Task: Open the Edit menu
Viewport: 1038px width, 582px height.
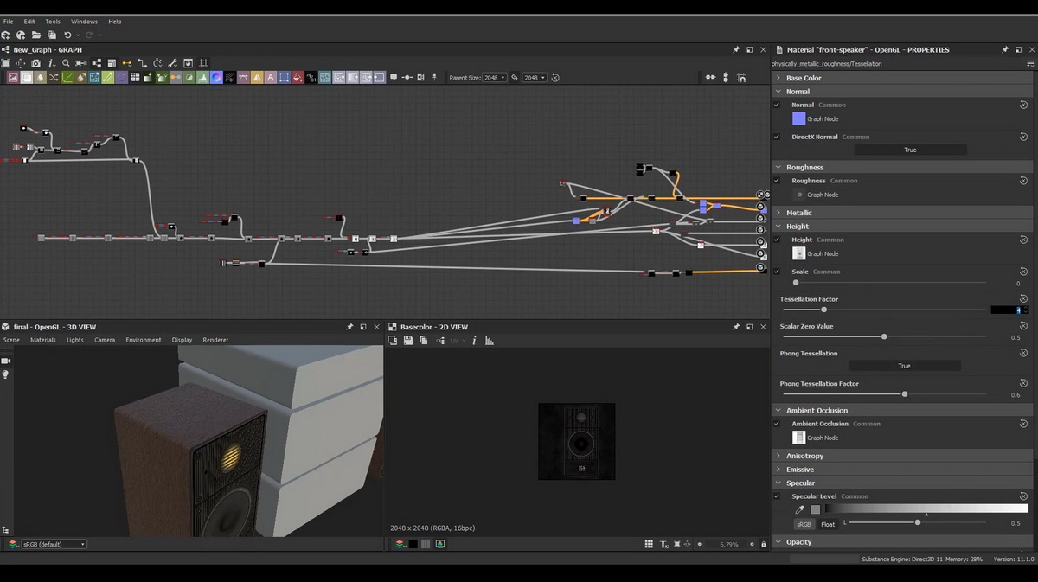Action: (29, 21)
